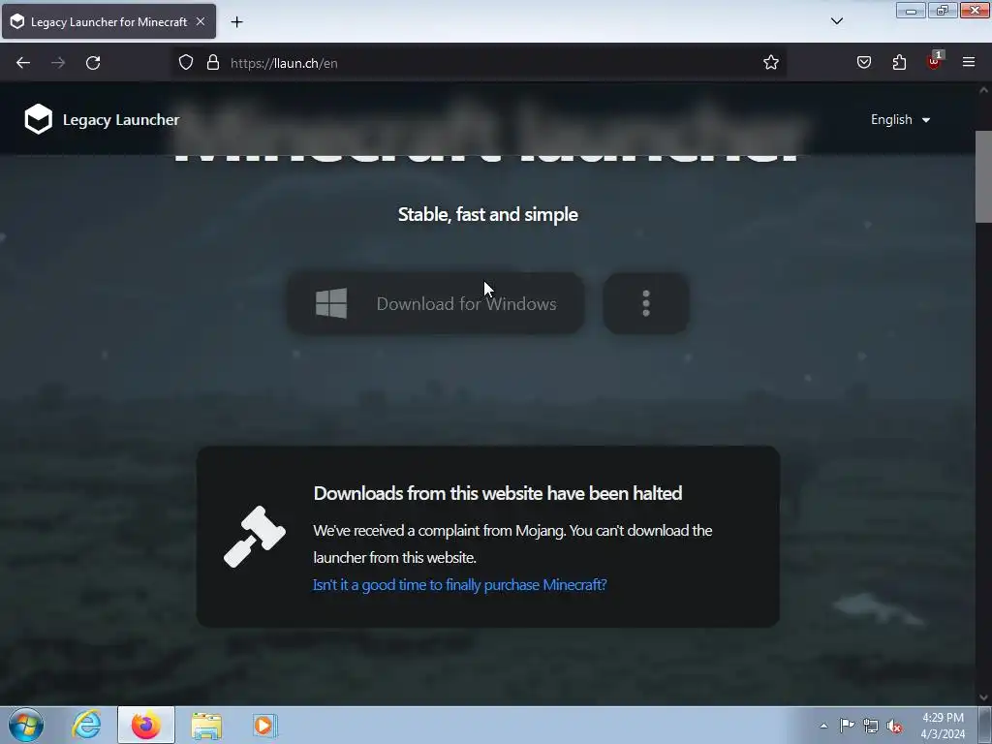Click the Legacy Launcher site title
The height and width of the screenshot is (744, 992).
121,119
